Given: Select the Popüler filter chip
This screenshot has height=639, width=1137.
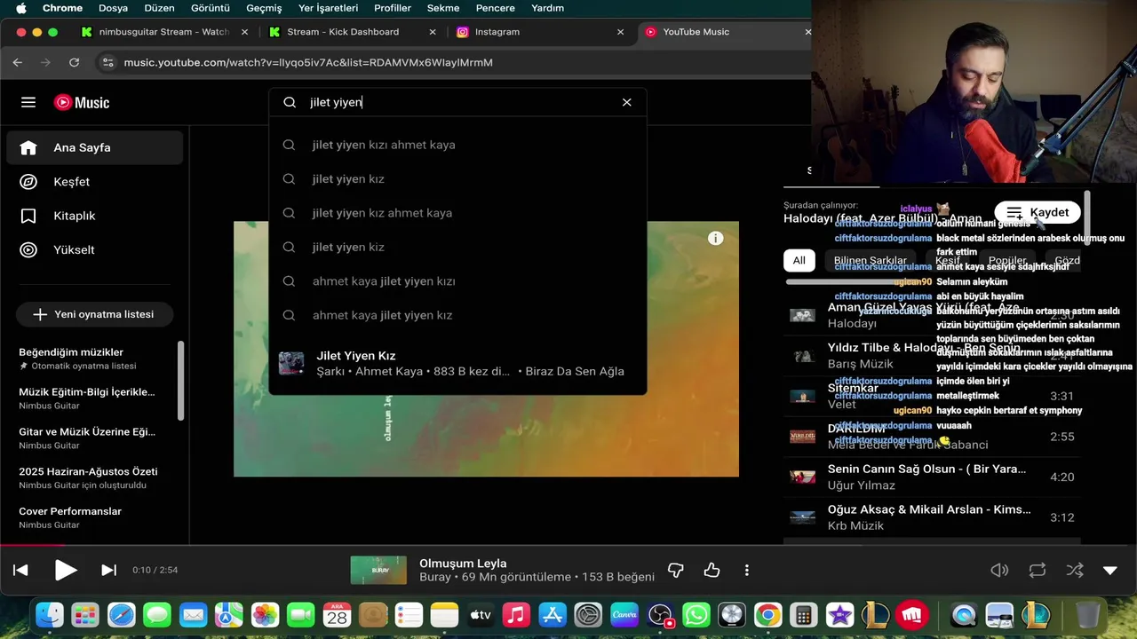Looking at the screenshot, I should (x=1007, y=260).
